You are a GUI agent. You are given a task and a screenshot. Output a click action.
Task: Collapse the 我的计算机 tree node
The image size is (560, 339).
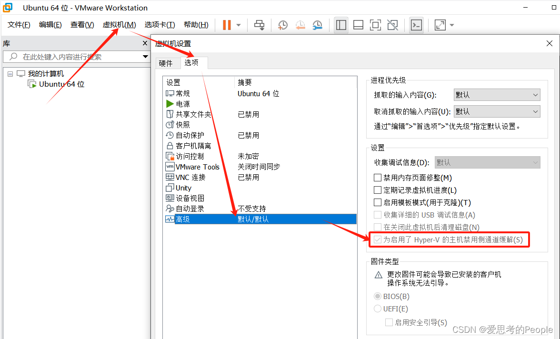(10, 74)
